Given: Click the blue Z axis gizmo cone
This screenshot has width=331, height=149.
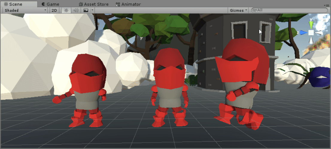Looking at the screenshot, I should click(x=303, y=33).
